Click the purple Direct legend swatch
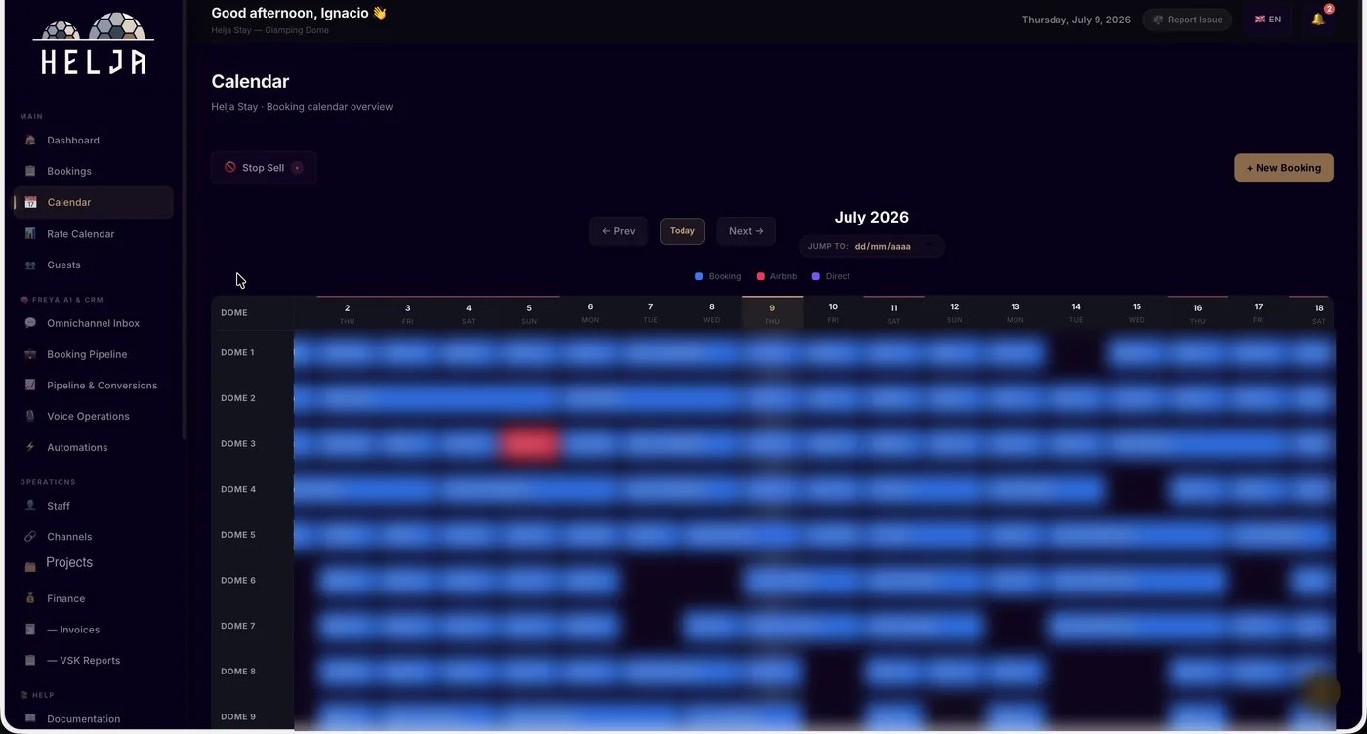The height and width of the screenshot is (734, 1367). (x=816, y=276)
